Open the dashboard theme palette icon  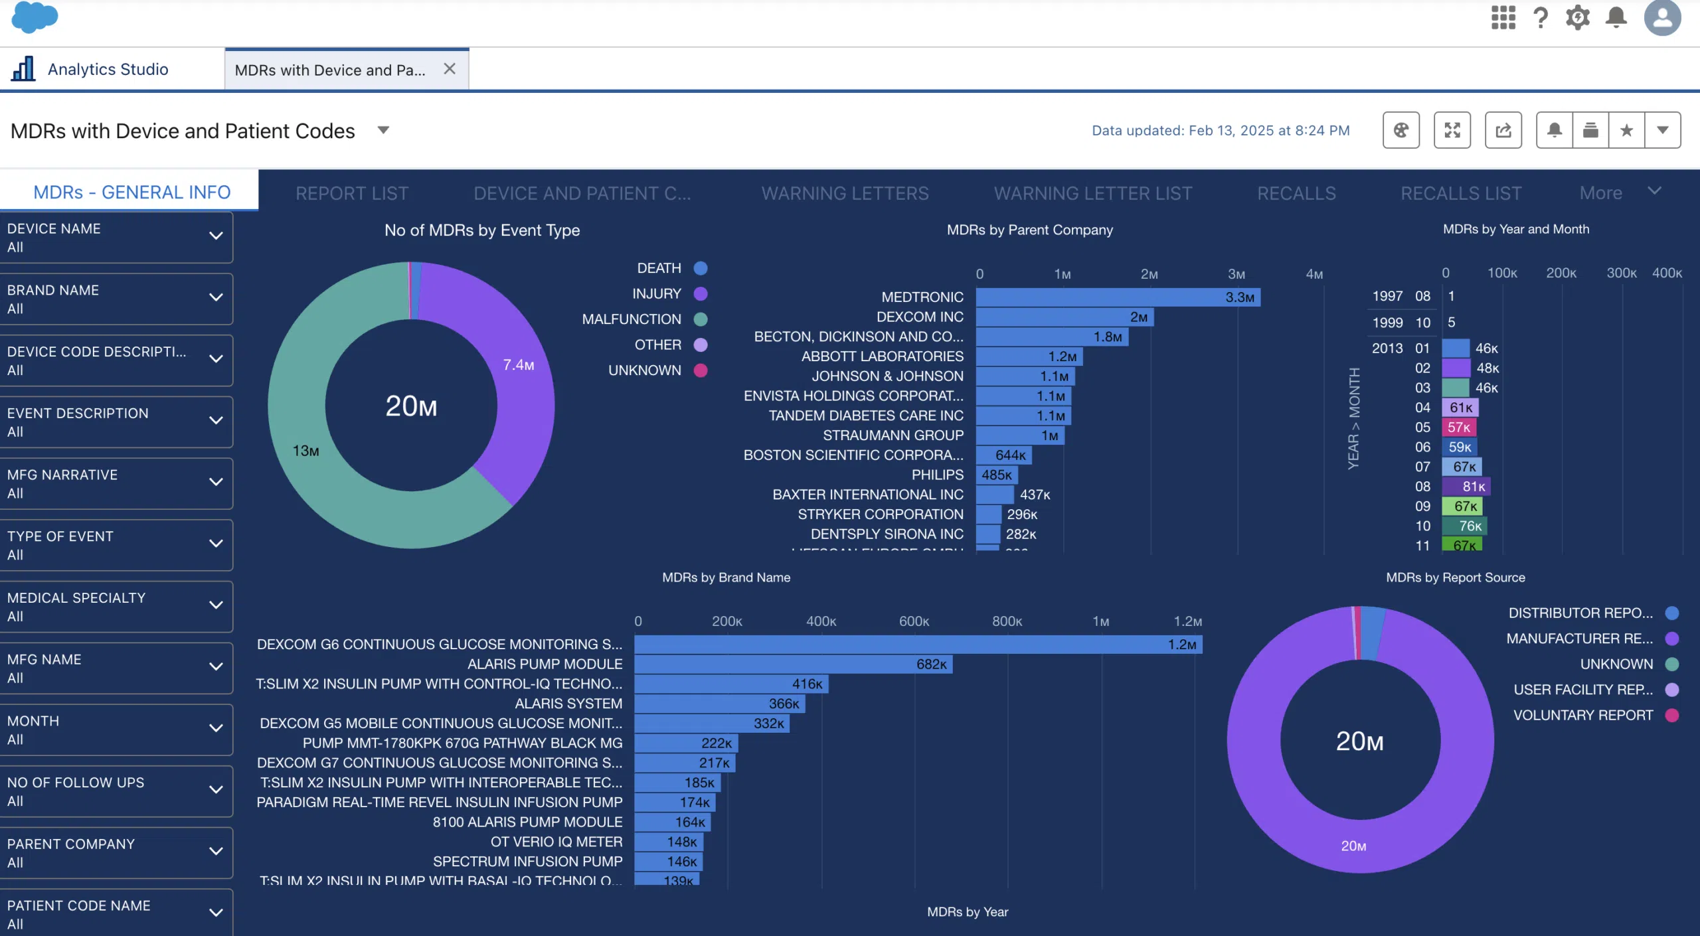(x=1401, y=130)
